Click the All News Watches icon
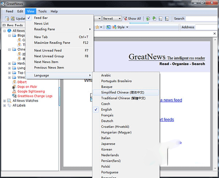The width and height of the screenshot is (219, 178). (9, 101)
